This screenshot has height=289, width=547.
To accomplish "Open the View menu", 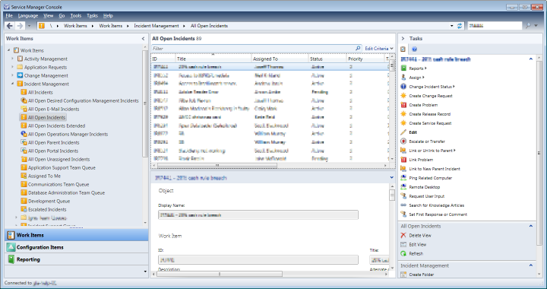I will (48, 16).
